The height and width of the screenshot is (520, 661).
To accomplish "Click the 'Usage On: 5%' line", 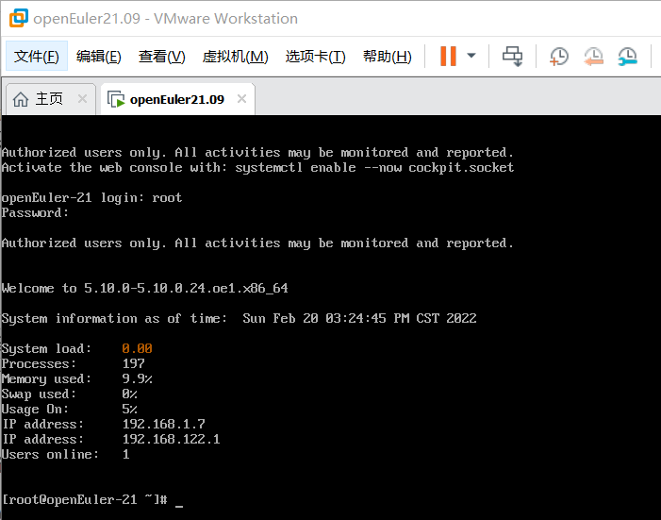I will coord(70,409).
